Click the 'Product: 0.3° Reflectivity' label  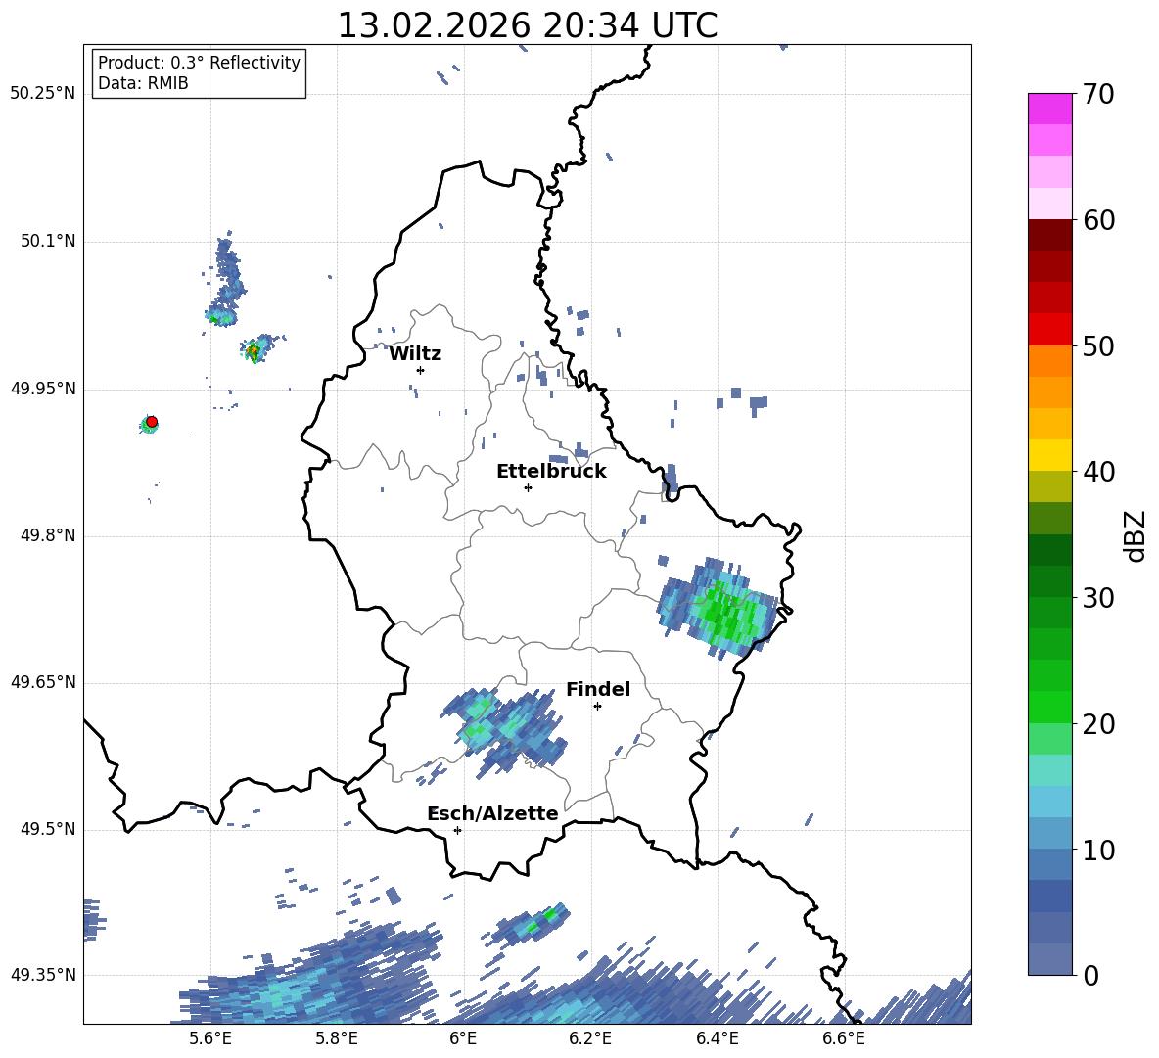(199, 62)
